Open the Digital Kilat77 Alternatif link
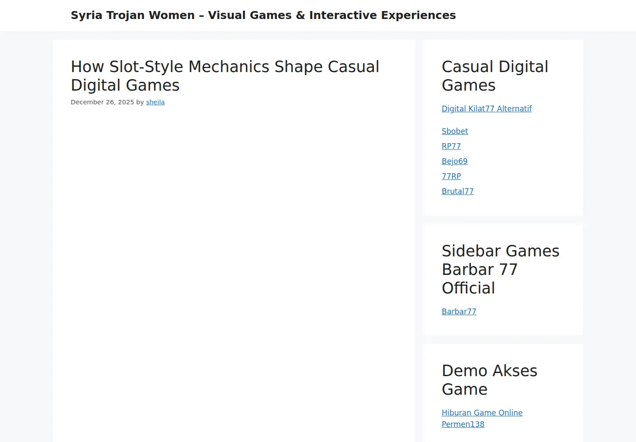Image resolution: width=636 pixels, height=442 pixels. tap(487, 109)
